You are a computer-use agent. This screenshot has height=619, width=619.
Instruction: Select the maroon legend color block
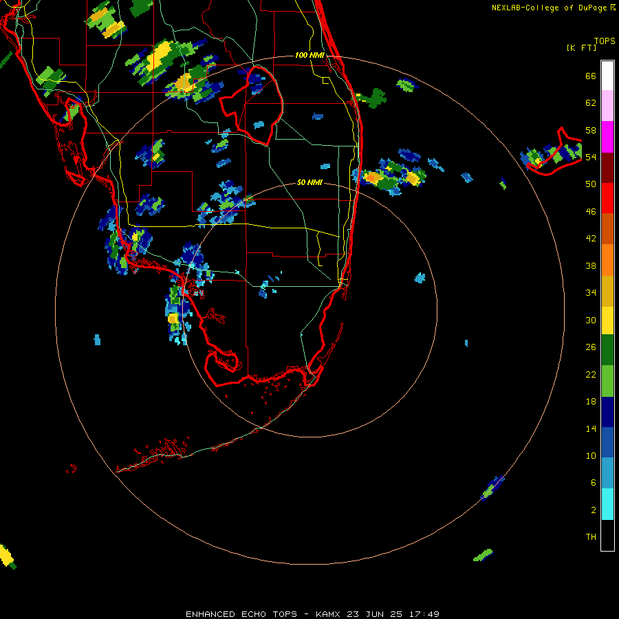607,168
